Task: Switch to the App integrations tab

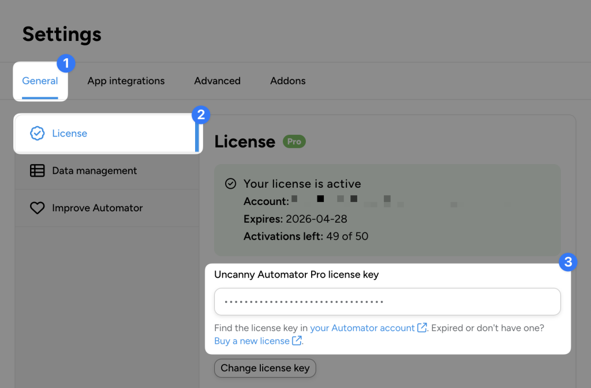Action: 126,81
